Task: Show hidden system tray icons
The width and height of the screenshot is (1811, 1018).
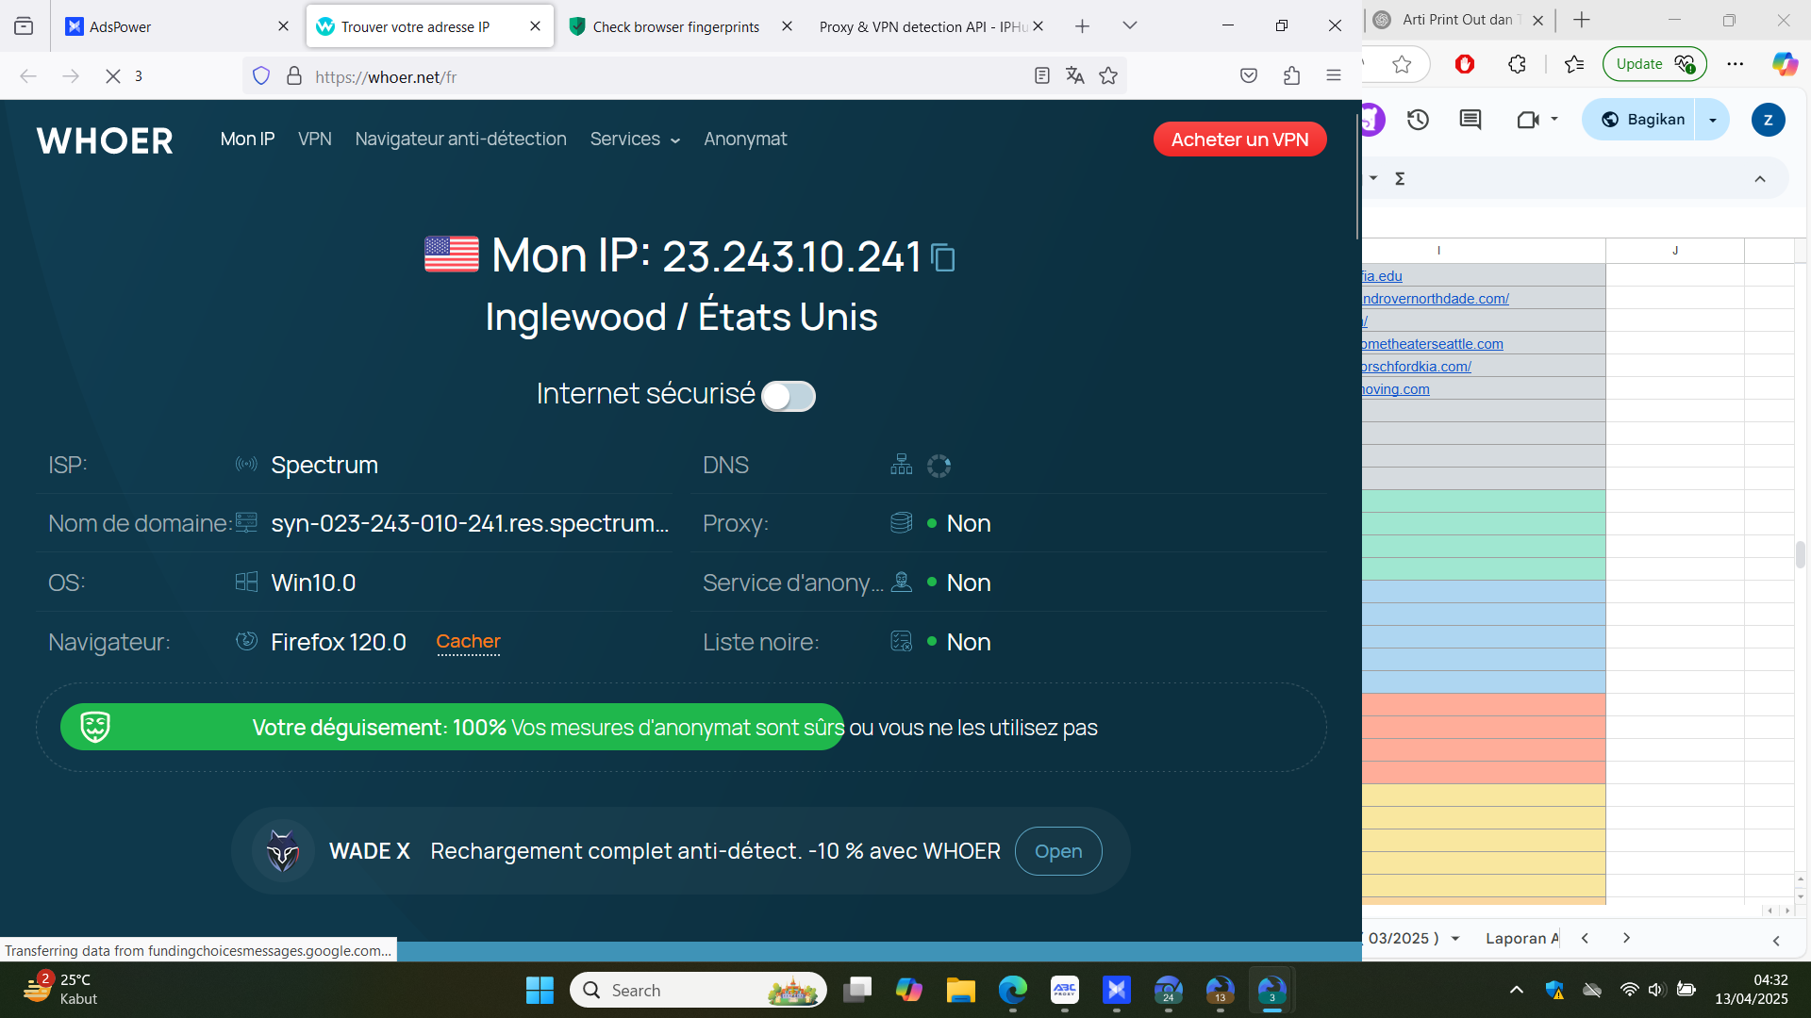Action: tap(1517, 990)
